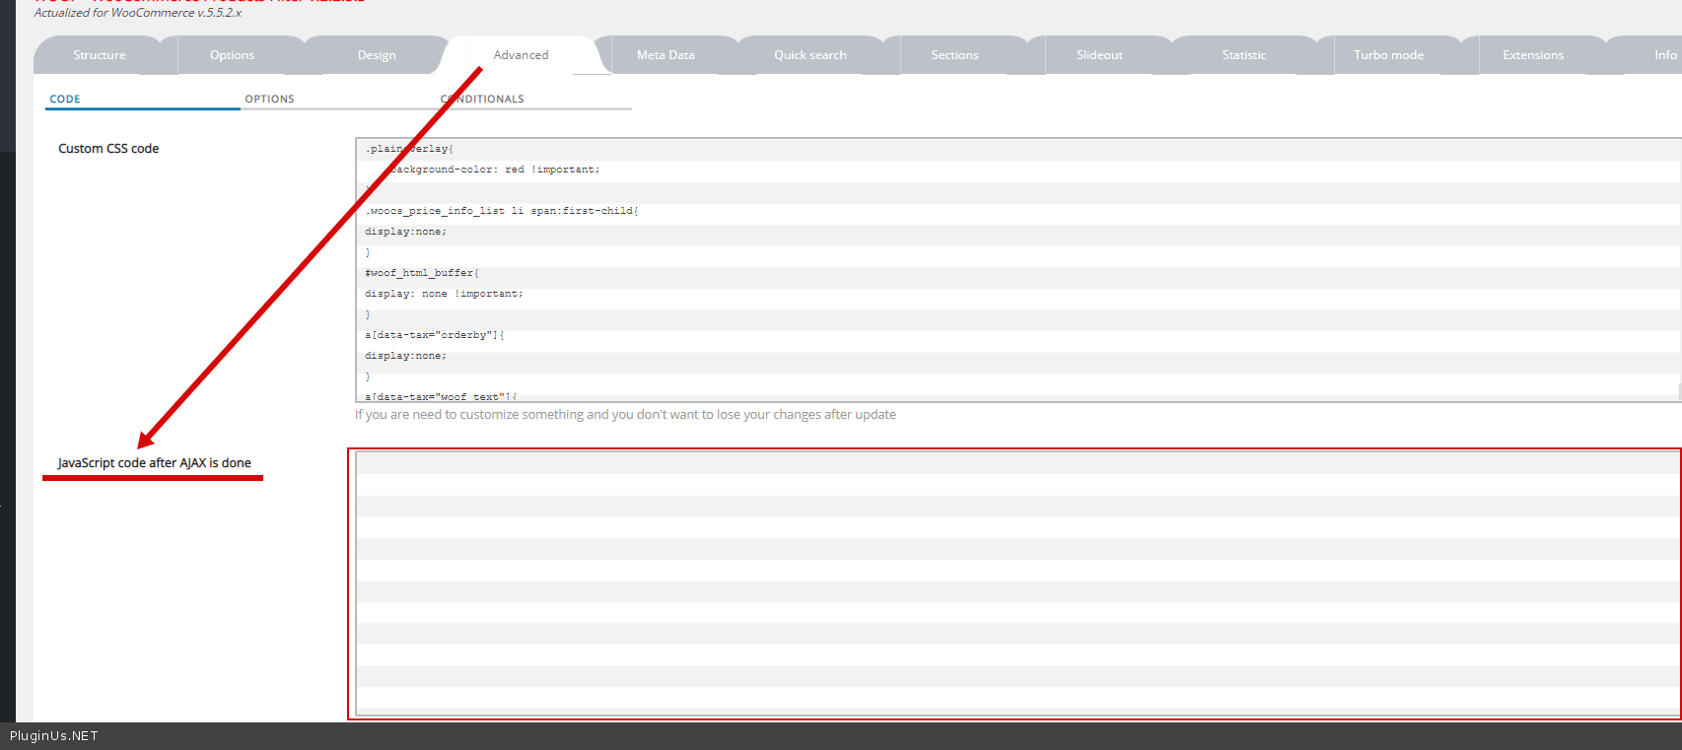Switch to the Extensions tab

pos(1532,55)
